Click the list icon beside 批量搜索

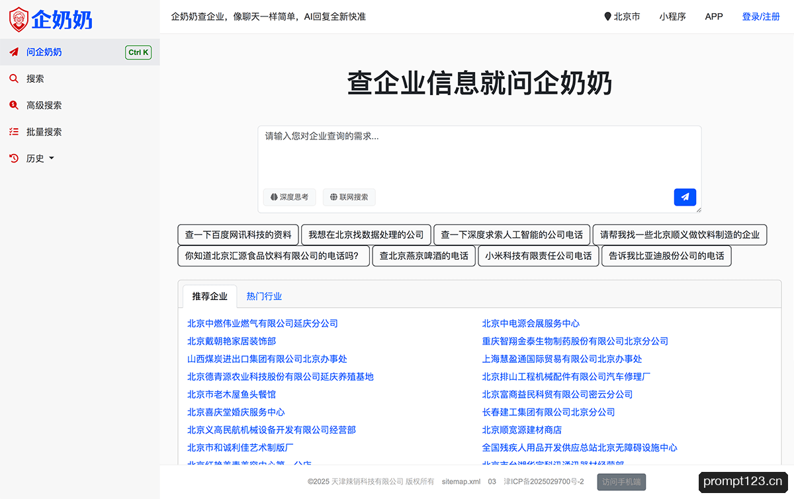point(13,132)
